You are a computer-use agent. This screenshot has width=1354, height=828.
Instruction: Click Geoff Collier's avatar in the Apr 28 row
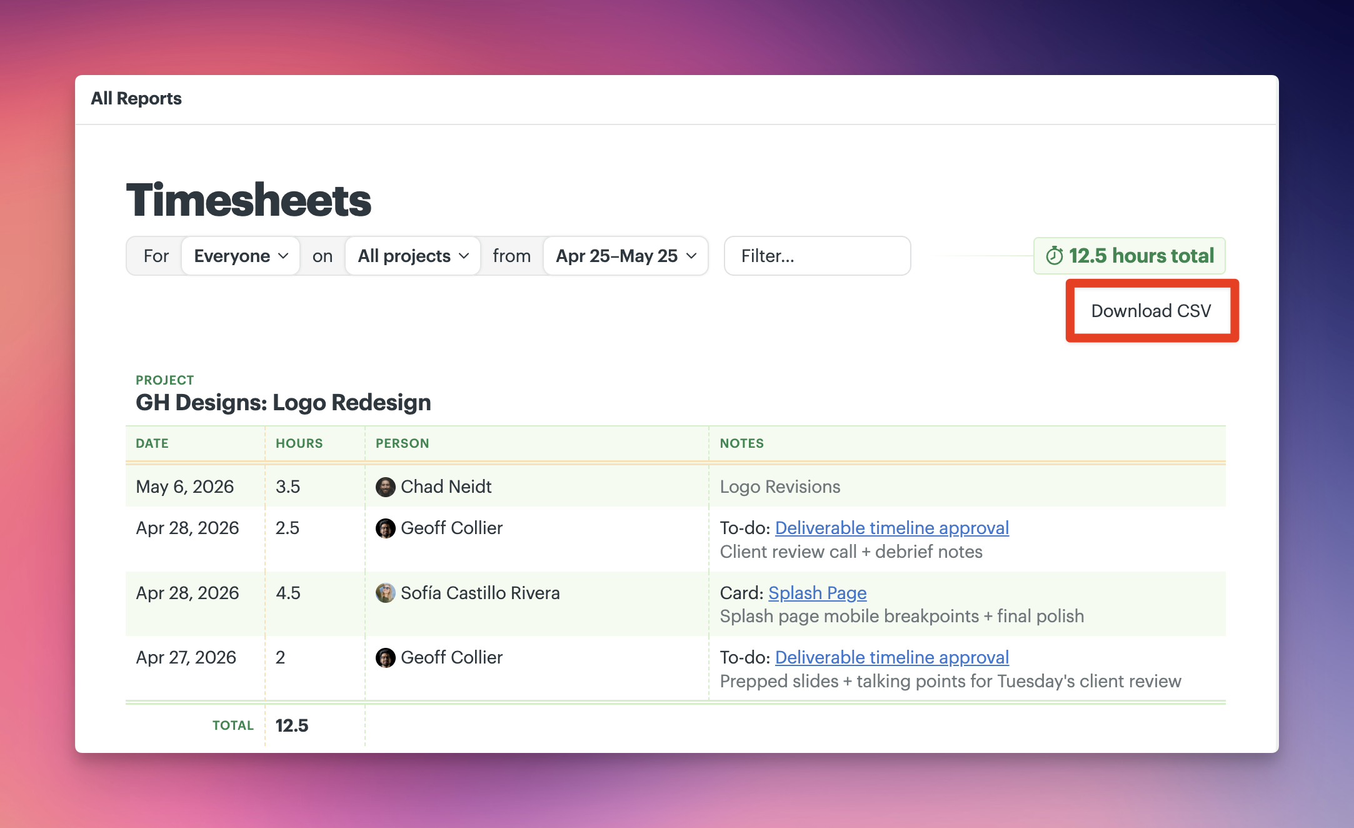point(386,528)
